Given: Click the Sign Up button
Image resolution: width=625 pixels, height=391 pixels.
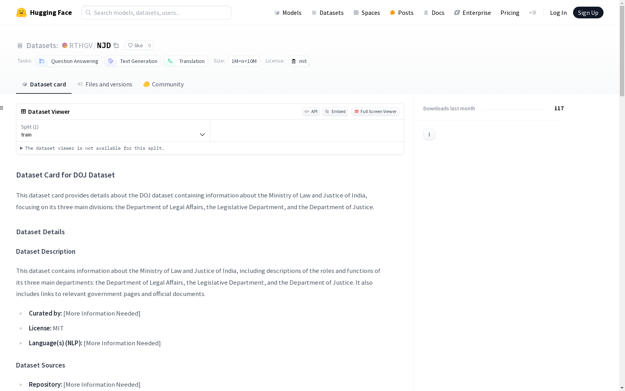Looking at the screenshot, I should coord(588,13).
